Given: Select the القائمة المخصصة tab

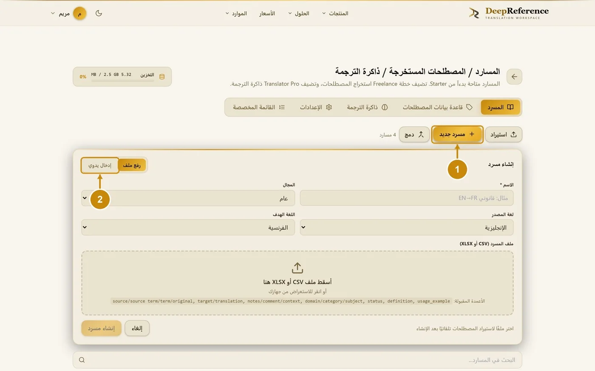Looking at the screenshot, I should 259,107.
